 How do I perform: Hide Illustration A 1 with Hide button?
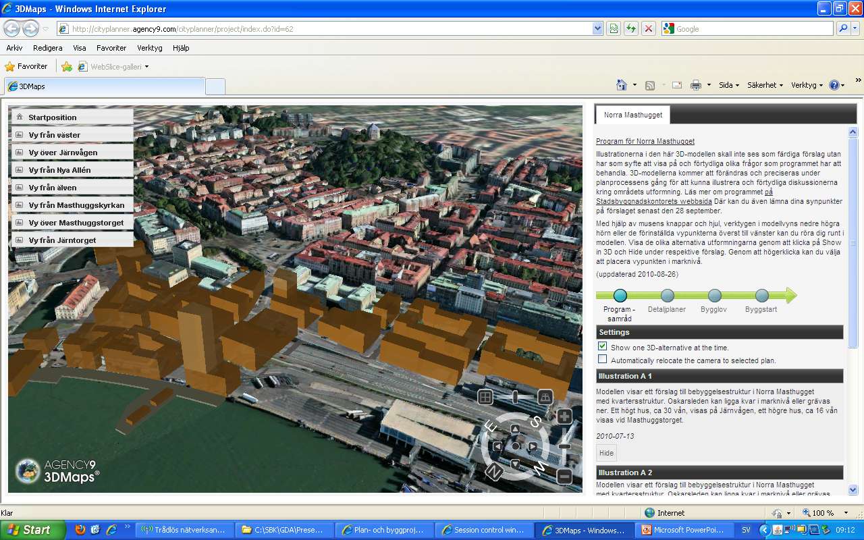pos(606,453)
